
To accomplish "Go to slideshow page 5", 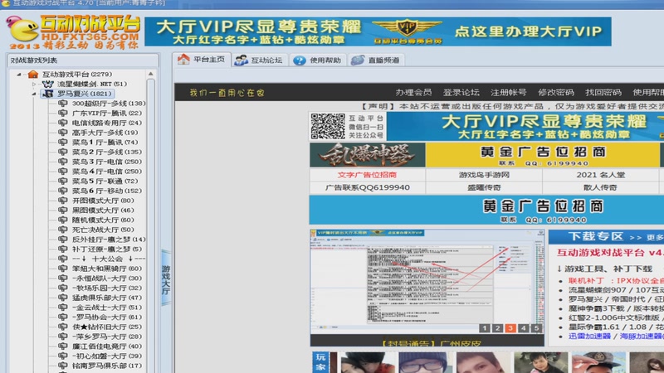I will click(x=536, y=328).
